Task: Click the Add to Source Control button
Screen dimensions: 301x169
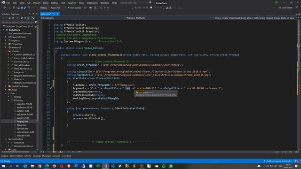Action: [277, 161]
